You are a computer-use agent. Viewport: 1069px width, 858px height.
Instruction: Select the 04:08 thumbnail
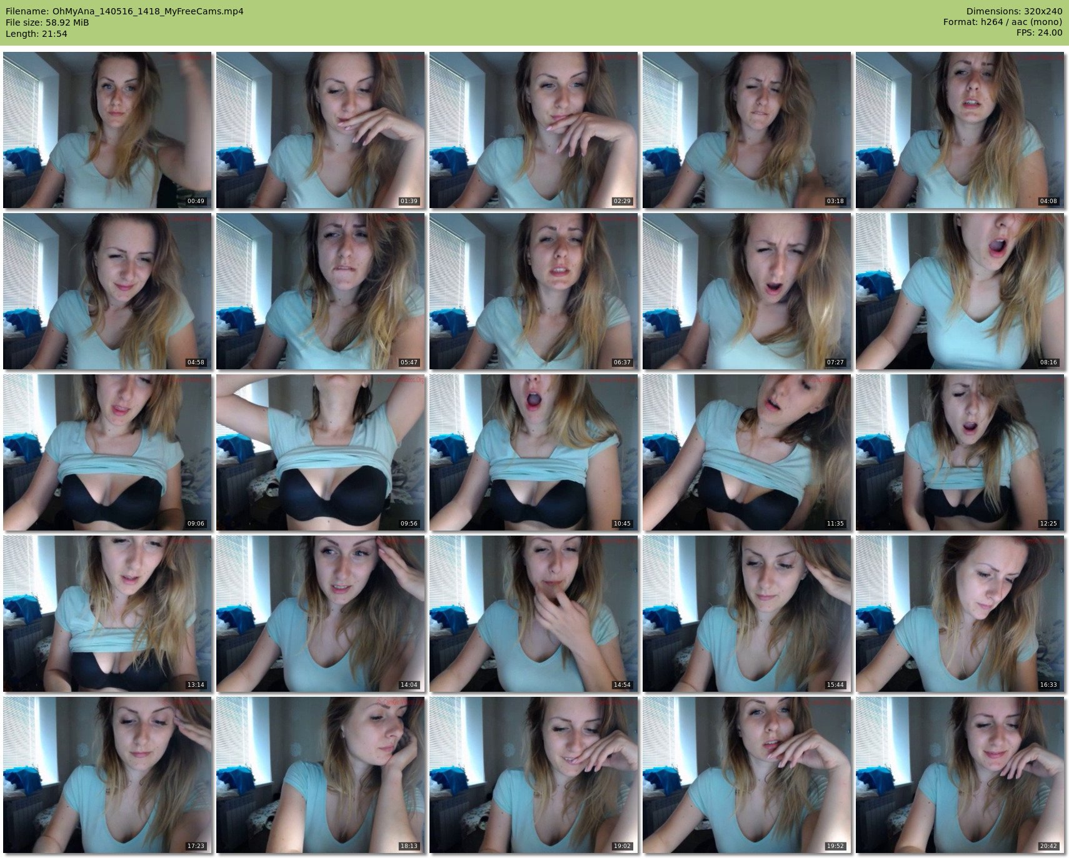[x=960, y=130]
